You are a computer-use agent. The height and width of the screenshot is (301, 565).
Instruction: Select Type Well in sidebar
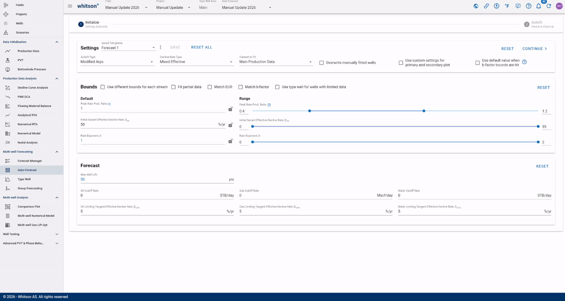(x=24, y=179)
